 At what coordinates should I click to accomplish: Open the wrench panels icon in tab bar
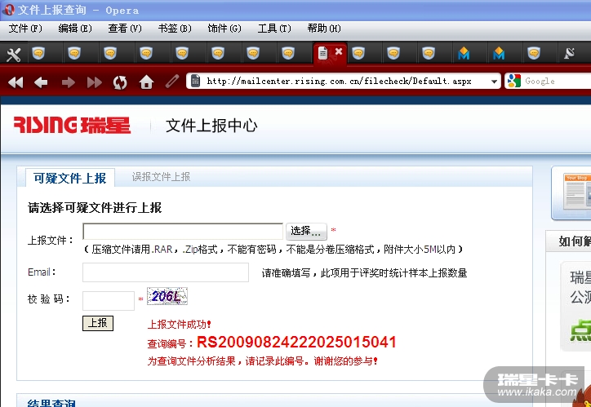coord(14,55)
